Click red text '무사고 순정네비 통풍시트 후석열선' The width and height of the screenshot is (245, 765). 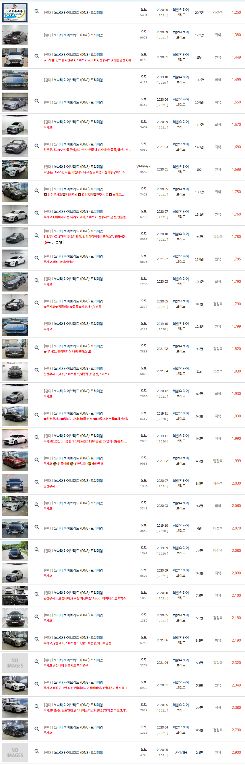pyautogui.click(x=66, y=666)
